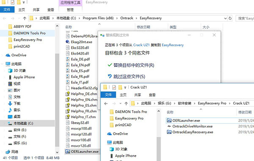
Task: Open the ABBYY PDF folder in sidebar
Action: pyautogui.click(x=22, y=26)
